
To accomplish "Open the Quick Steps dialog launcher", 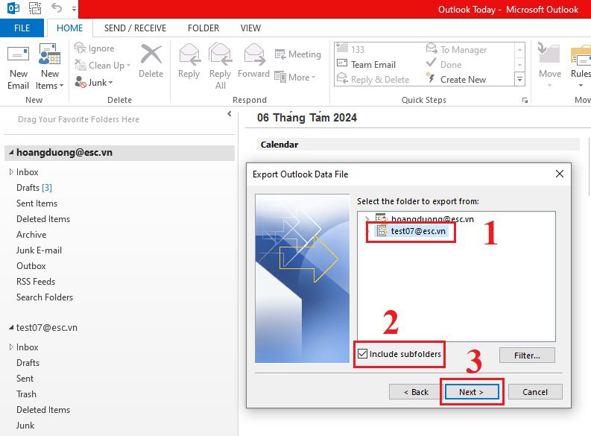I will (x=525, y=100).
